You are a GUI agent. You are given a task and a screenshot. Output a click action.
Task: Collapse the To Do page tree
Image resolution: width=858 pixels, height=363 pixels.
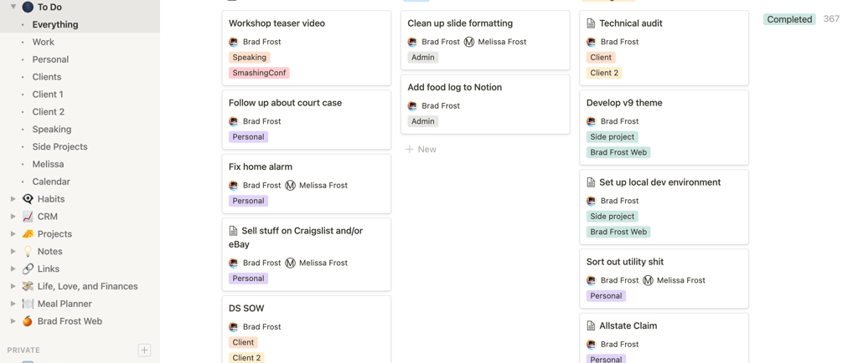tap(13, 7)
